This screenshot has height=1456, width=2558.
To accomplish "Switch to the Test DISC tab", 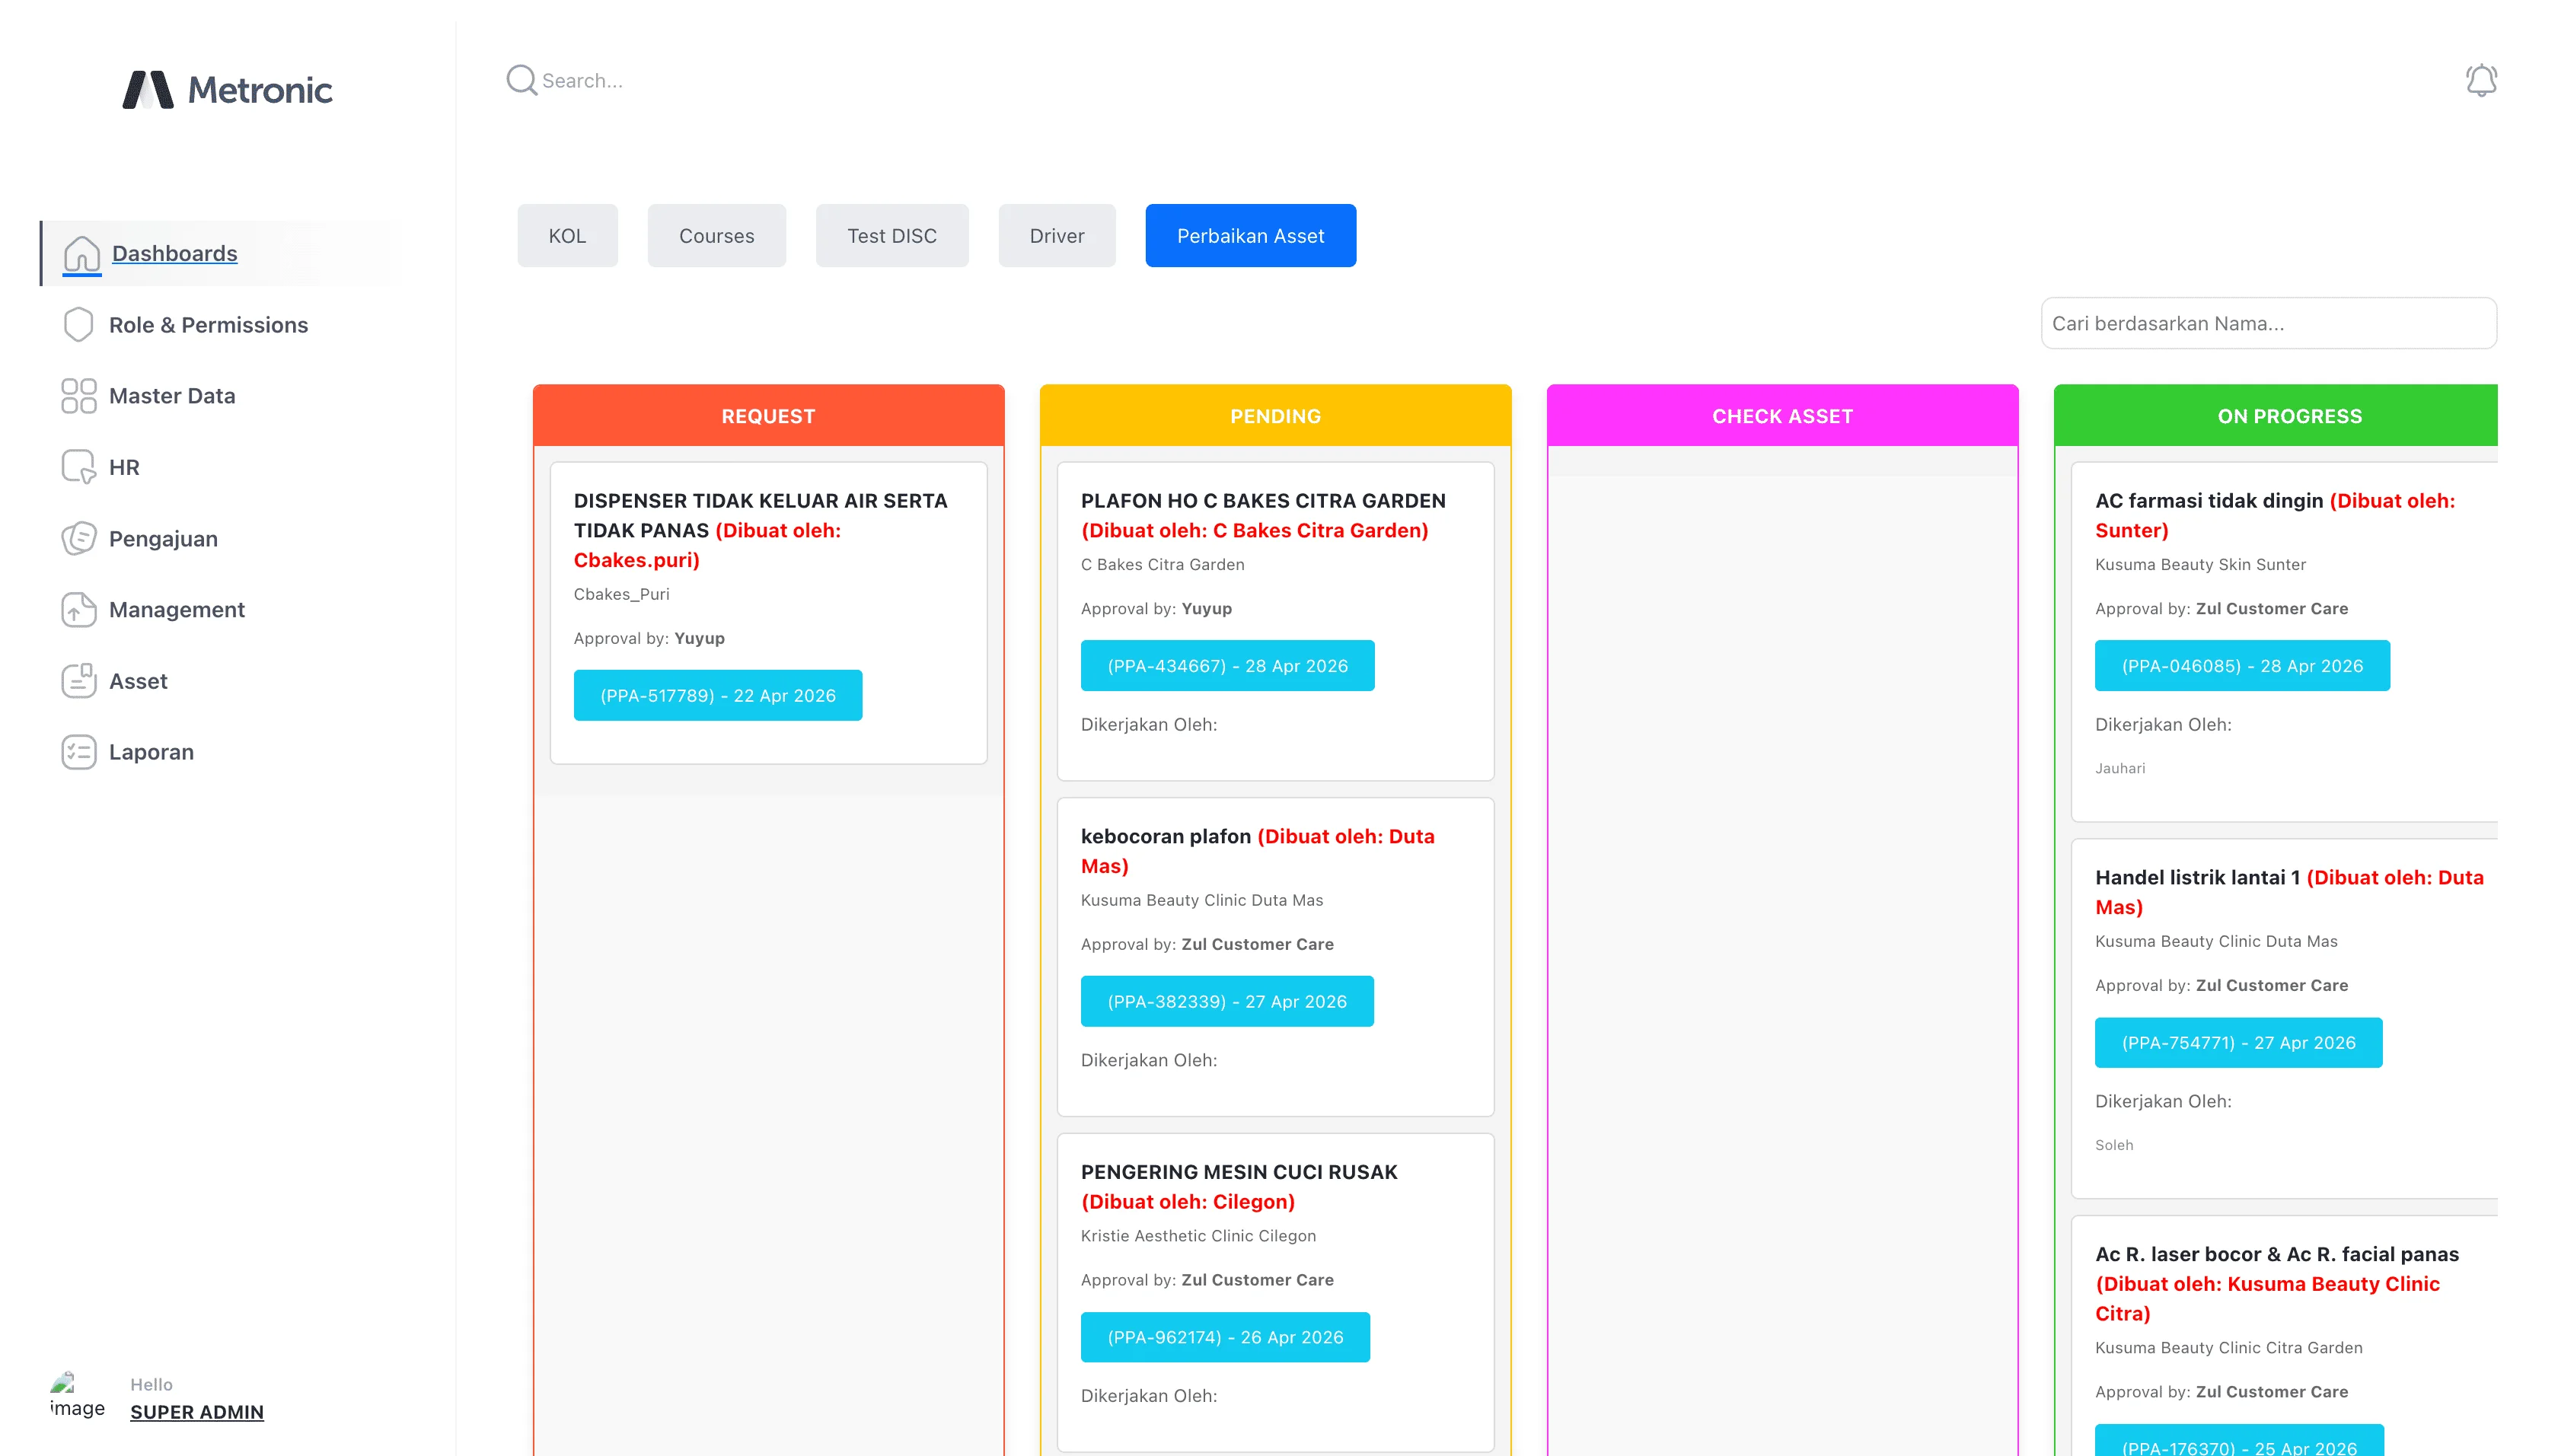I will (x=892, y=235).
